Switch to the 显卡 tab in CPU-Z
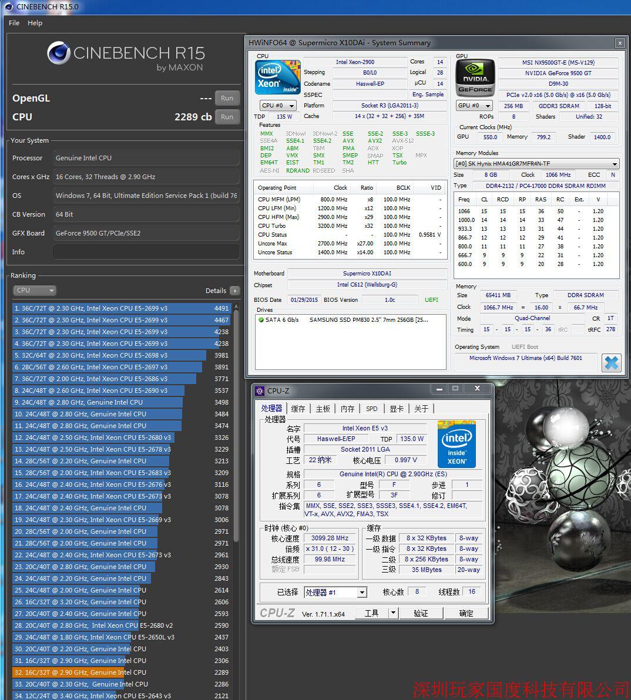 [x=397, y=409]
